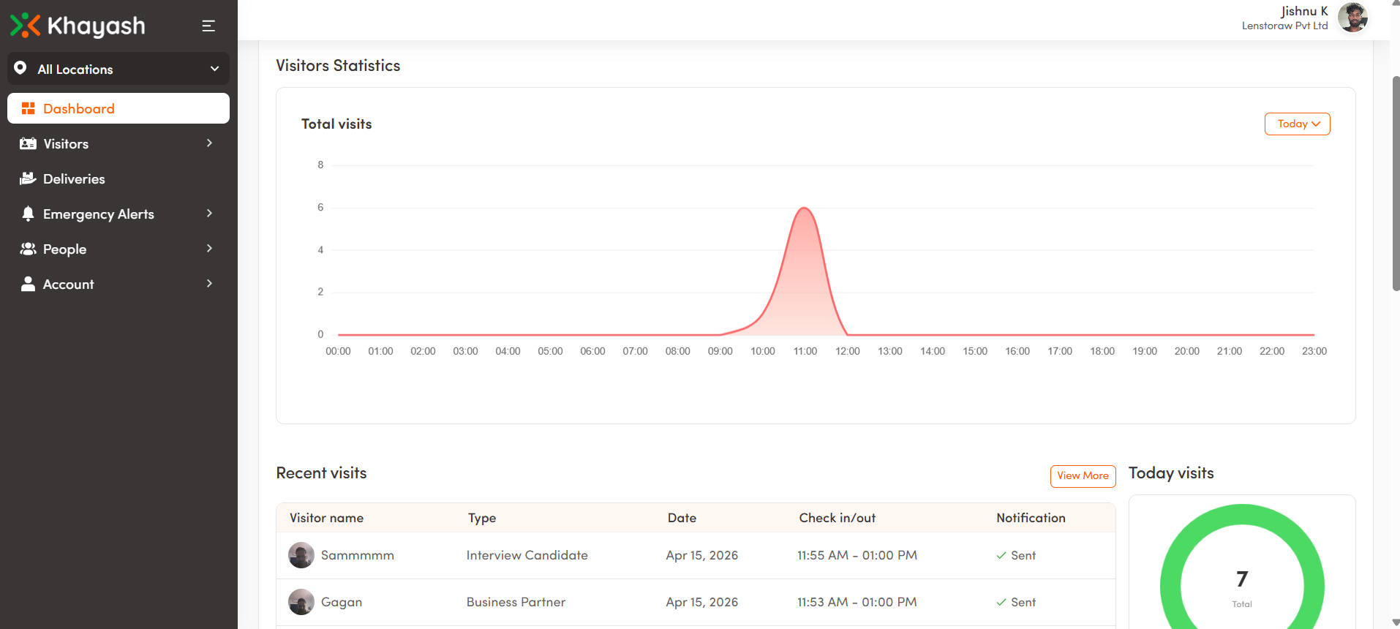Open the All Locations dropdown
This screenshot has width=1400, height=629.
[118, 69]
